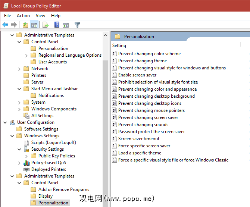
Task: Open the File menu
Action: (x=7, y=16)
